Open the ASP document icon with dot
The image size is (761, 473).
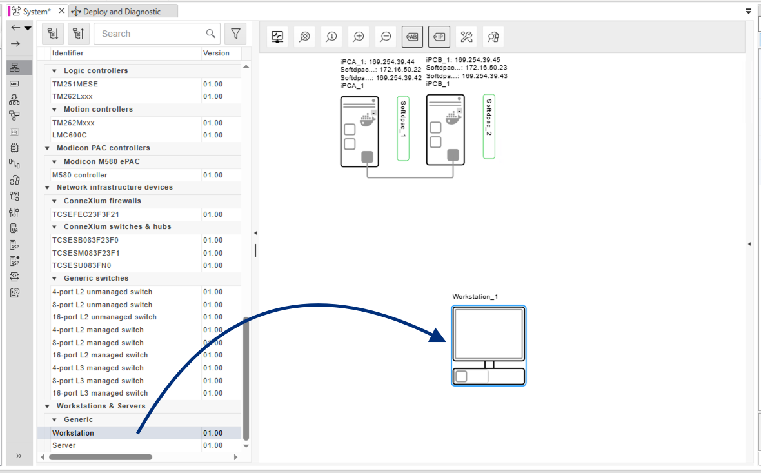(15, 261)
